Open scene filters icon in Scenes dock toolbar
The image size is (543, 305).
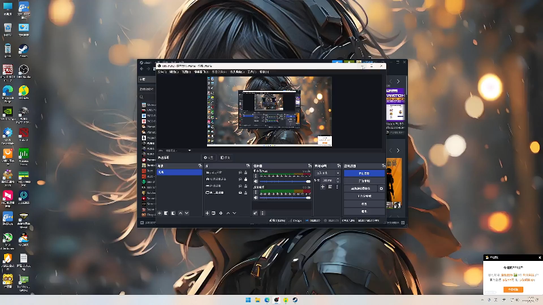coord(174,213)
